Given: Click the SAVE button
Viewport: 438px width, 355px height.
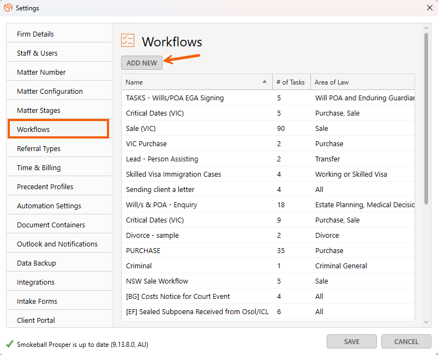Looking at the screenshot, I should coord(351,342).
